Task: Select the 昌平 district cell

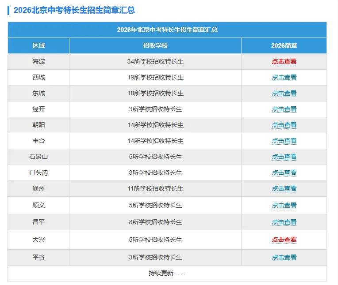Action: pyautogui.click(x=38, y=222)
